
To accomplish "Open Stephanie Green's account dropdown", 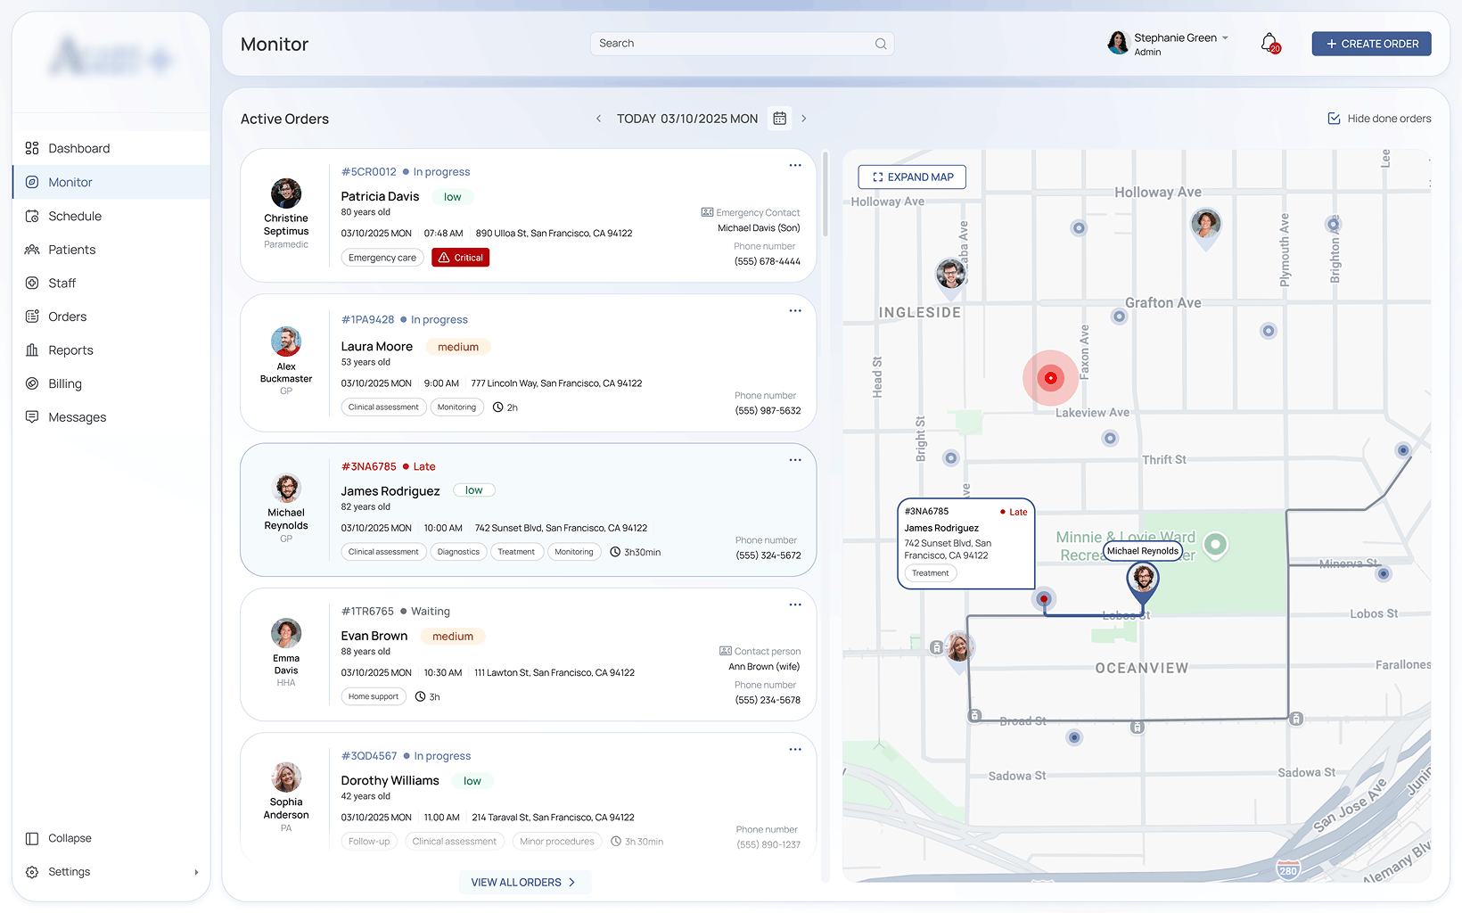I will pyautogui.click(x=1175, y=43).
